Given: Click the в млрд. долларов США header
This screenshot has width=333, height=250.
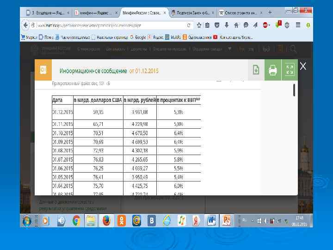Looking at the screenshot, I should tap(98, 100).
